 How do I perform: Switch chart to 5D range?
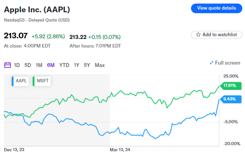[28, 65]
